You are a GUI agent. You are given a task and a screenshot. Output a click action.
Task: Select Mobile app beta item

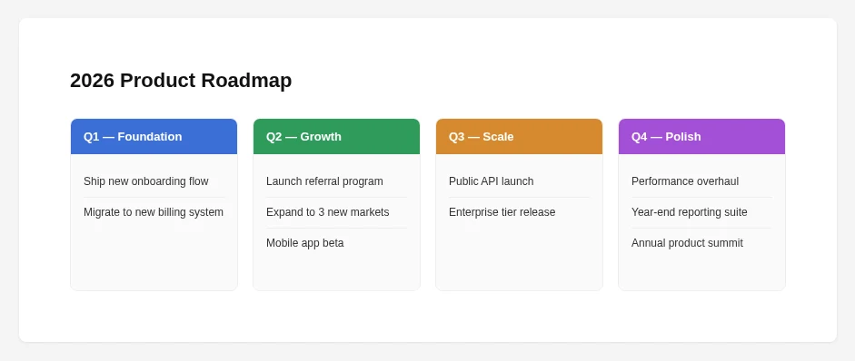[x=336, y=243]
